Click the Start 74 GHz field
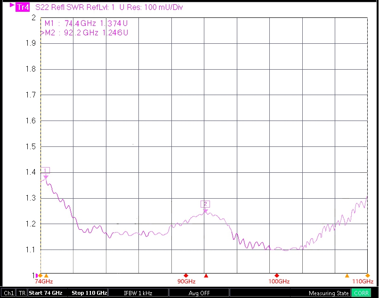Screen dimensions: 379x298 [x=46, y=293]
